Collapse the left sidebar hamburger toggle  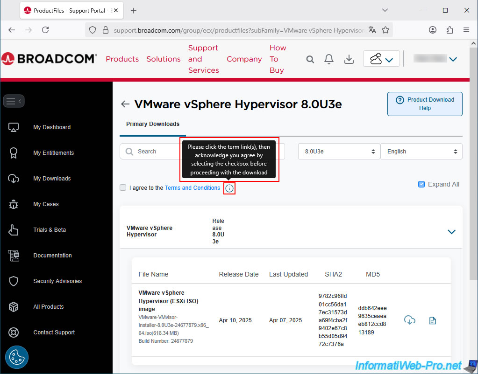pyautogui.click(x=14, y=101)
